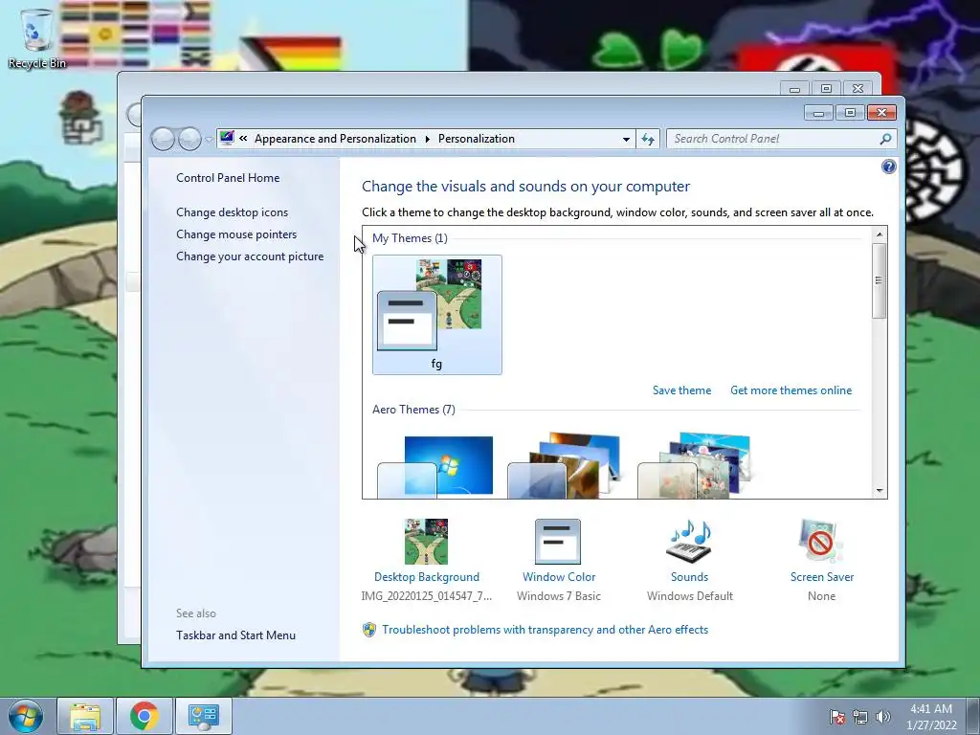Launch Google Chrome from the taskbar
Screen dimensions: 980x735
pyautogui.click(x=144, y=716)
